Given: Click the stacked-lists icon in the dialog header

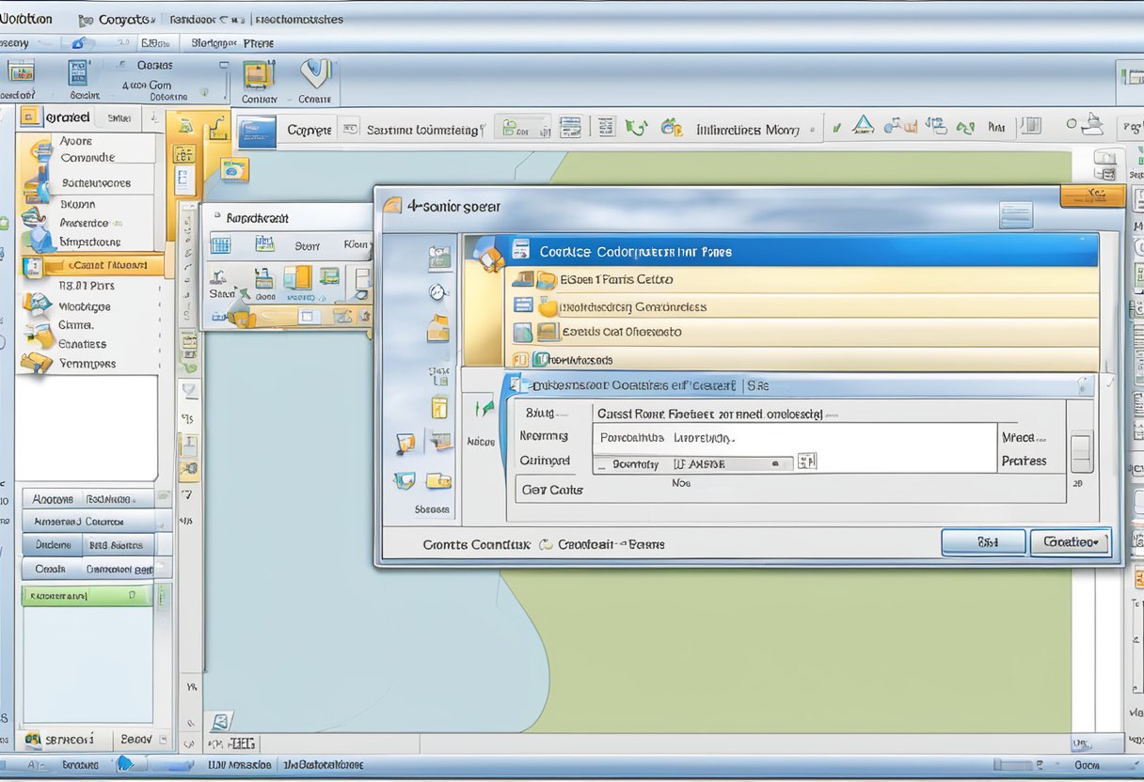Looking at the screenshot, I should [x=1016, y=214].
